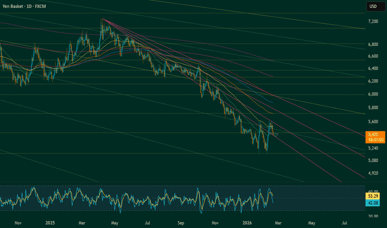Click the 20.00 oscillator level label

(372, 216)
